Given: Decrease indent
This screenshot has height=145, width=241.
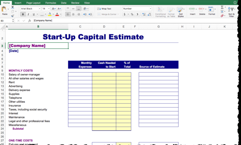Looking at the screenshot, I should [85, 14].
